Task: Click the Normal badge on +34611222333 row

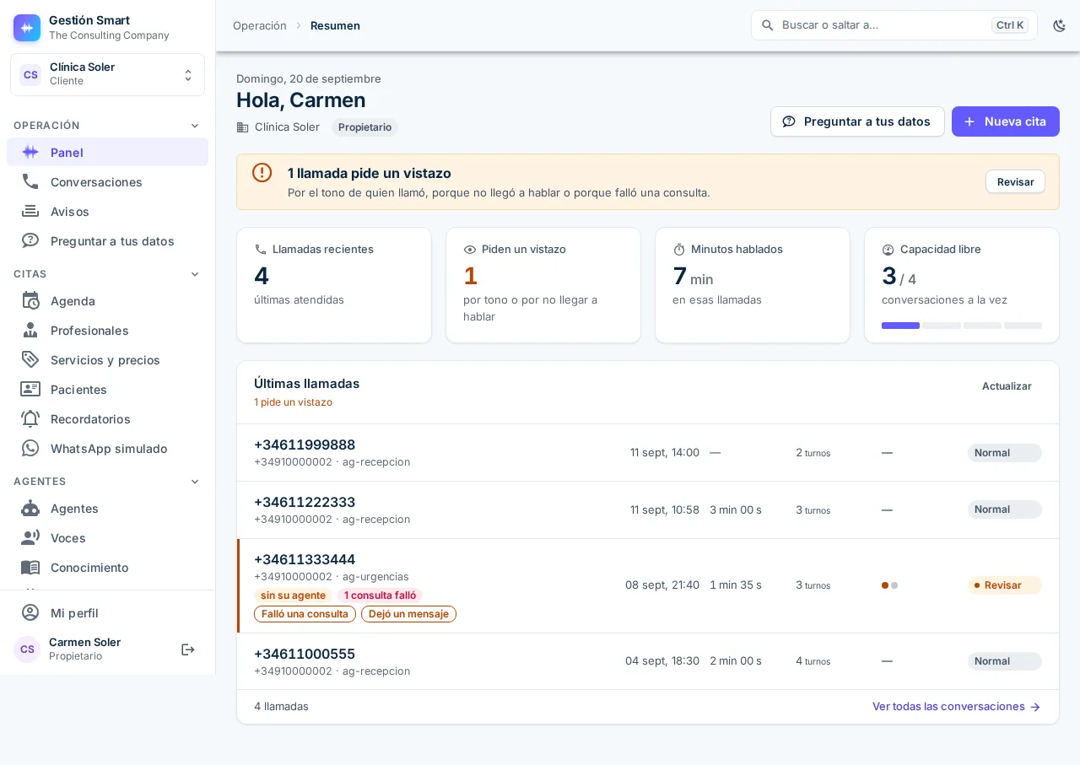Action: [1004, 509]
